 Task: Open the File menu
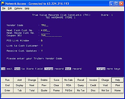tap(4, 9)
